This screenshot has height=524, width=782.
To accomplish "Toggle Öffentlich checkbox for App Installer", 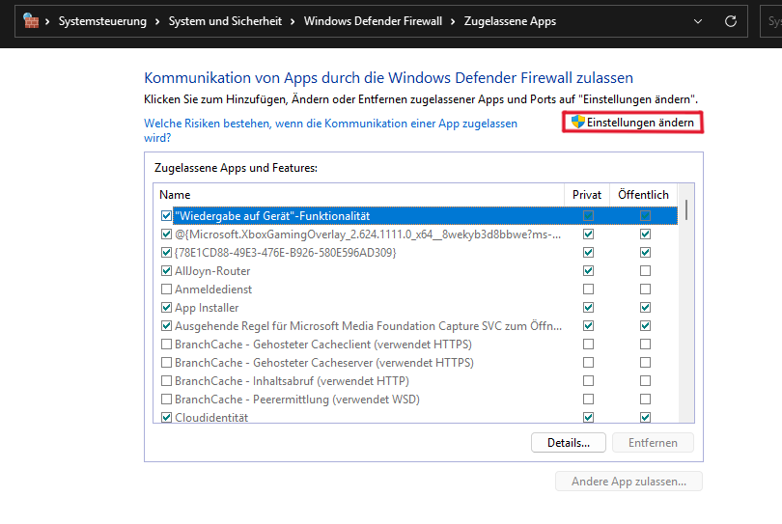I will tap(645, 308).
